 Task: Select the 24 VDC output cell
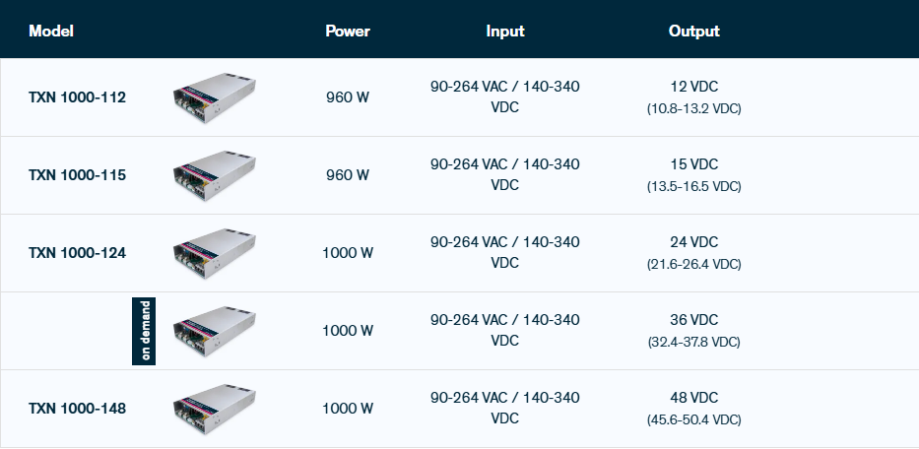694,253
